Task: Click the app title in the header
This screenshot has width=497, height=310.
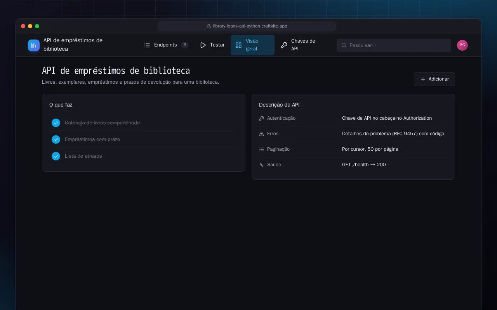Action: [x=73, y=45]
